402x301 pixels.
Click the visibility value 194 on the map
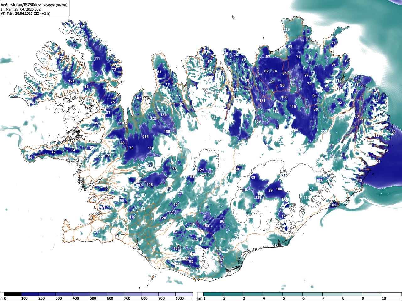click(x=141, y=165)
